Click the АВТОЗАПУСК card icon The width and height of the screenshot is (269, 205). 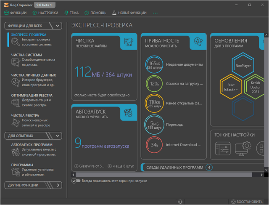(x=128, y=113)
